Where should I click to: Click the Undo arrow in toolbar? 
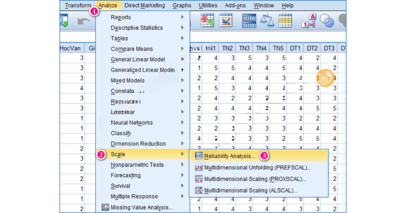coord(83,21)
